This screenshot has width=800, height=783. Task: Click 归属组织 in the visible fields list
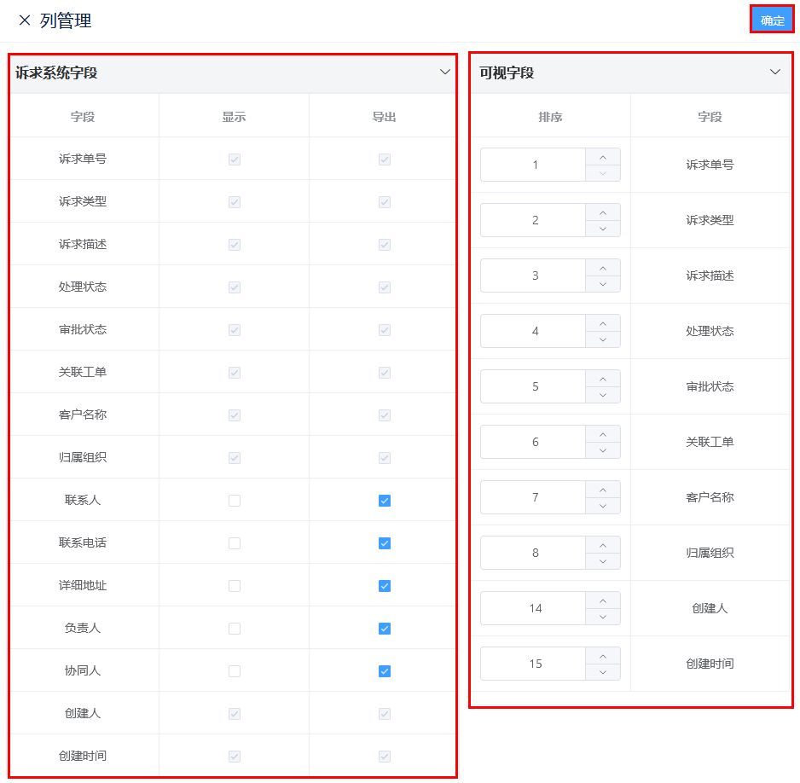pos(710,553)
